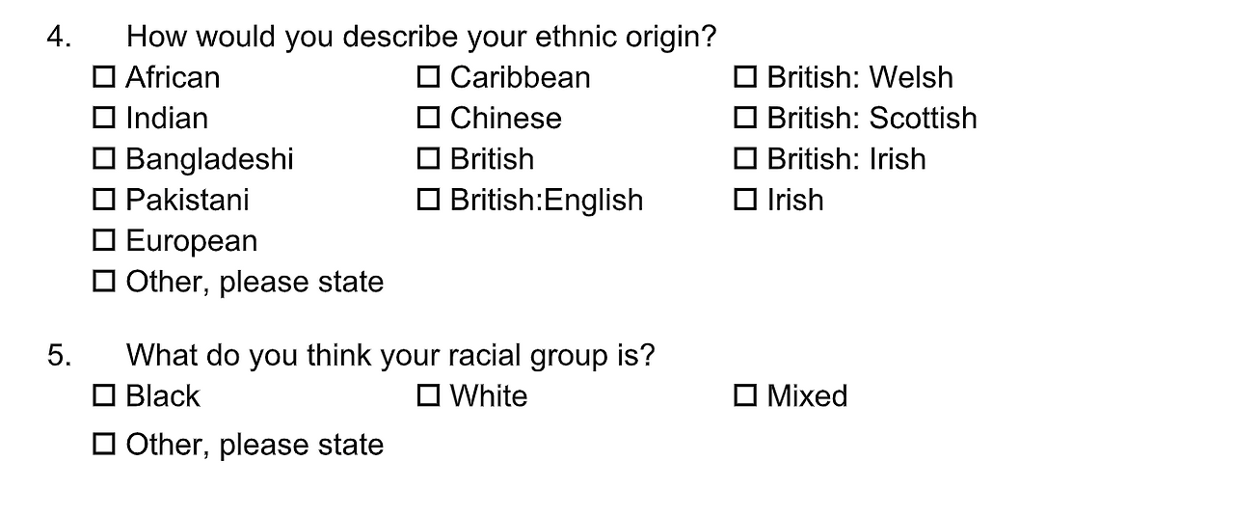Tick the Indian checkbox
The height and width of the screenshot is (515, 1234).
[x=104, y=119]
